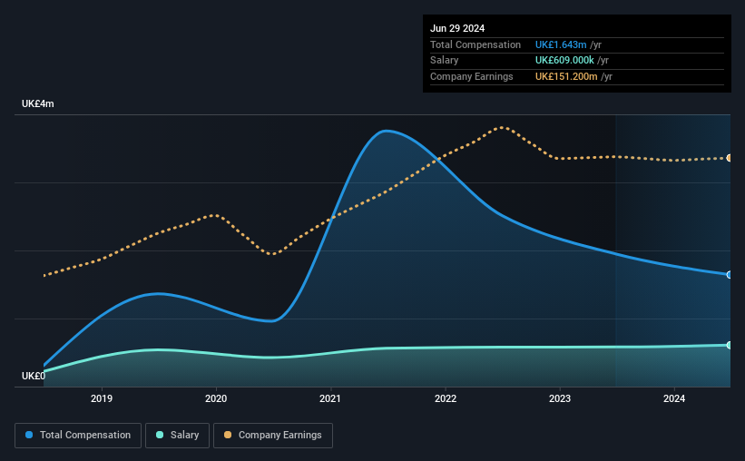The image size is (745, 461).
Task: Click the tooltip Salary label
Action: 445,61
